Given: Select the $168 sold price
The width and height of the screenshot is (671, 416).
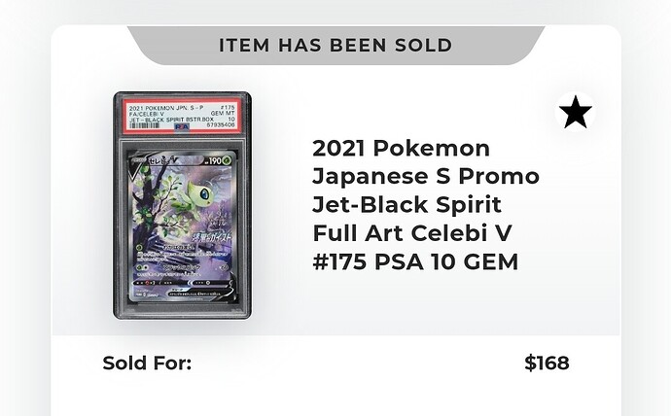Looking at the screenshot, I should coord(547,363).
